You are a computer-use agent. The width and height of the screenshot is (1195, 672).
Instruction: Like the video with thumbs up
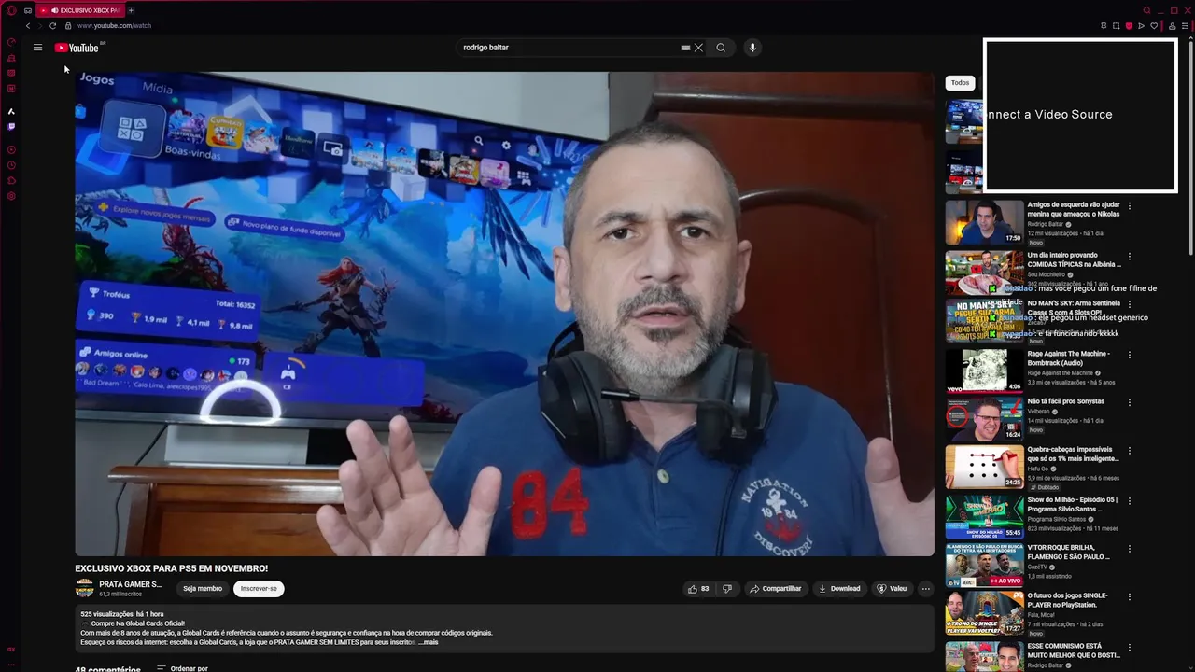click(x=698, y=589)
